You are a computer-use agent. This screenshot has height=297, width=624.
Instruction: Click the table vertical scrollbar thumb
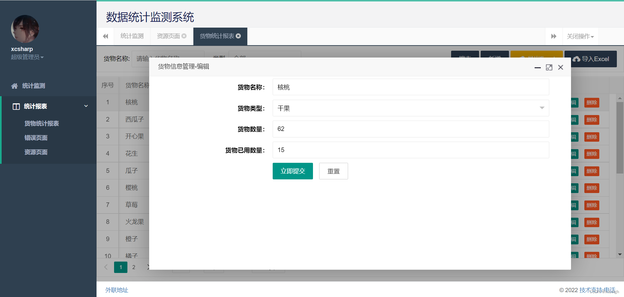pos(620,138)
